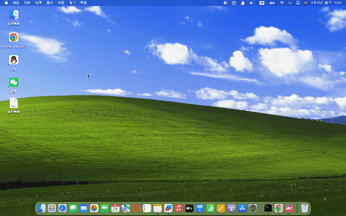Open Messages in the dock
The image size is (346, 216).
click(x=73, y=208)
